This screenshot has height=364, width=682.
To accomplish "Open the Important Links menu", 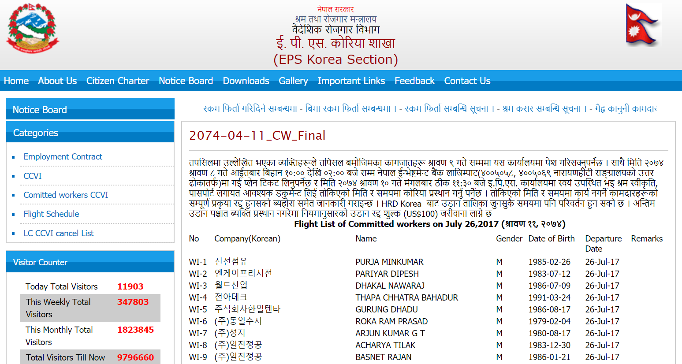I will 351,81.
